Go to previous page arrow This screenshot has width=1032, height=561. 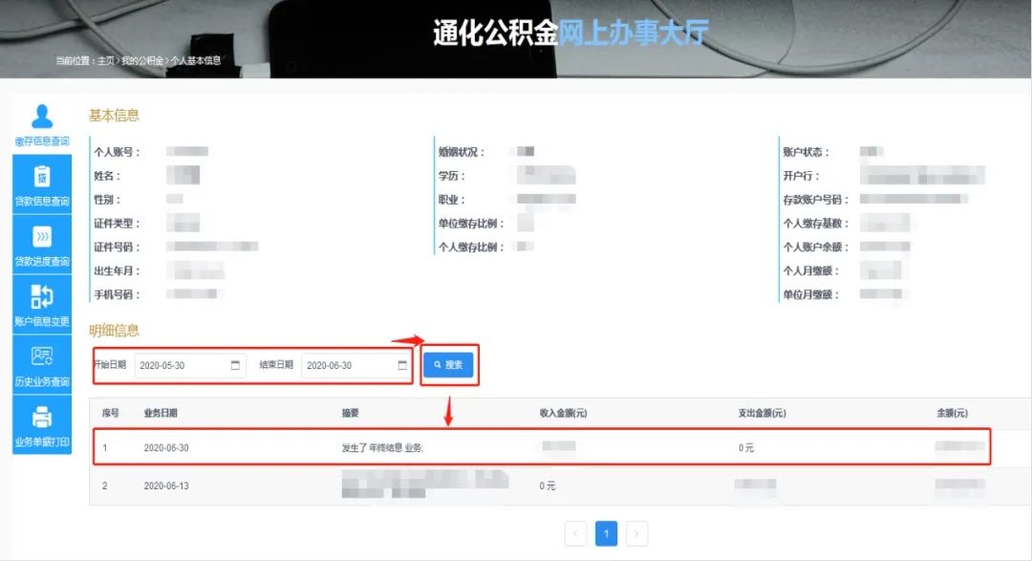pos(576,533)
